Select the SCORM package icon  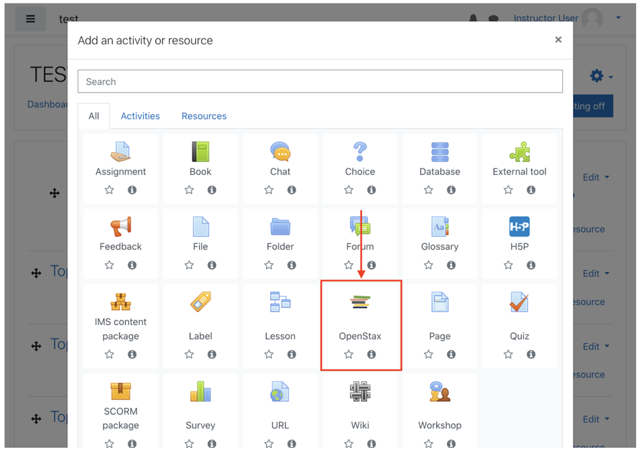120,390
